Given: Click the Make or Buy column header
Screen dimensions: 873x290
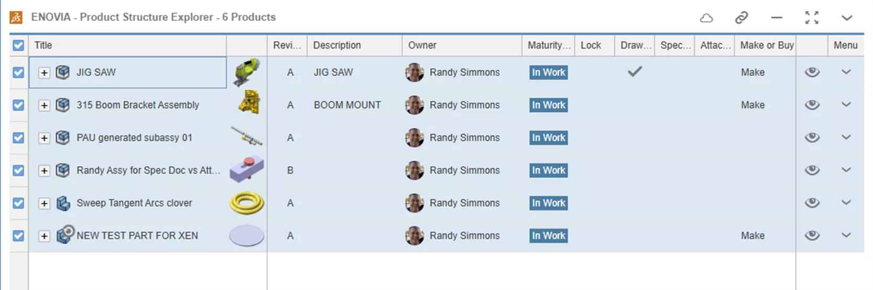Looking at the screenshot, I should pos(767,45).
